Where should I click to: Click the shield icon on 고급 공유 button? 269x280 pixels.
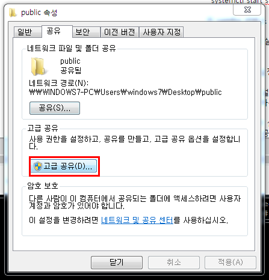(37, 166)
